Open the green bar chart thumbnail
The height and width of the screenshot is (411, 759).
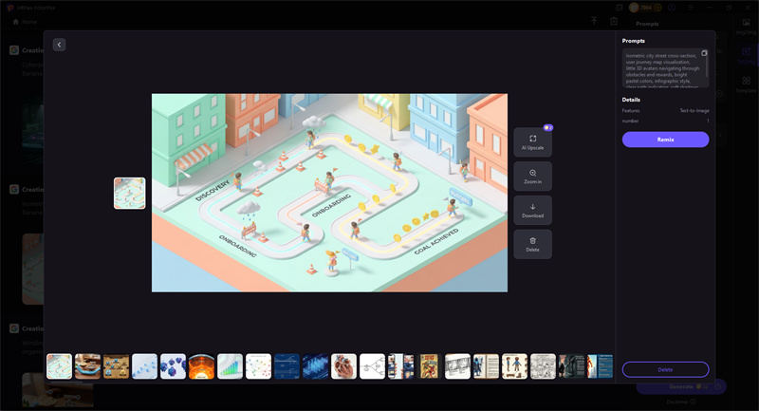[230, 366]
